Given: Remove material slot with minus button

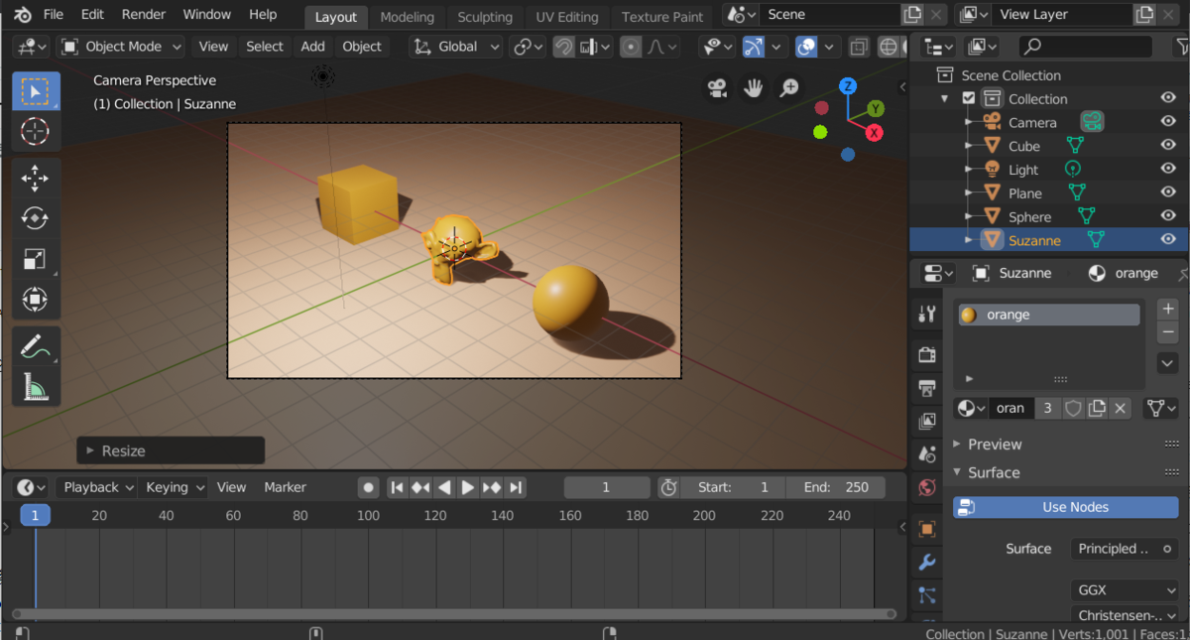Looking at the screenshot, I should tap(1168, 332).
